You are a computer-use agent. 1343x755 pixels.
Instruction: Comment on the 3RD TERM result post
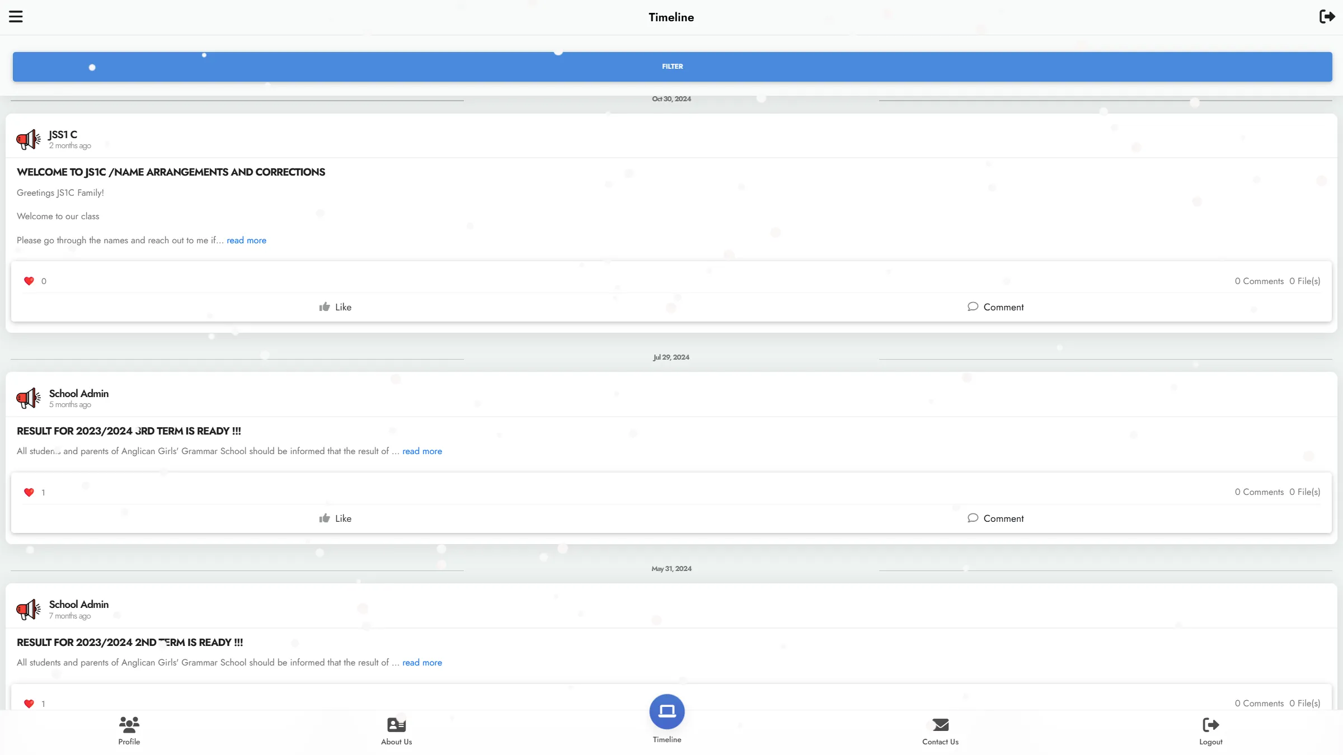(x=995, y=518)
